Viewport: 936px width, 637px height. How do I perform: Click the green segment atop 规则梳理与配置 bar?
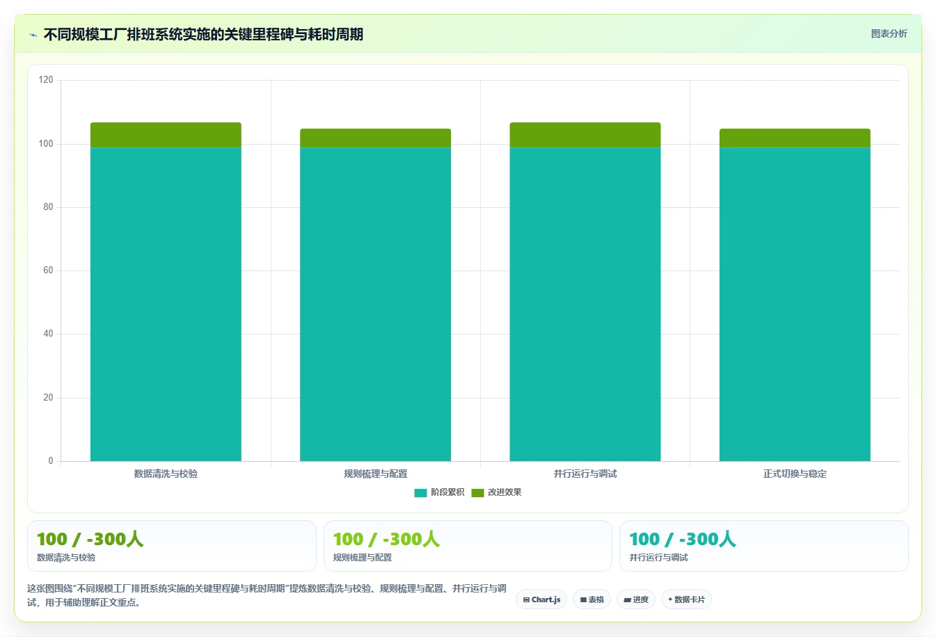pos(375,138)
